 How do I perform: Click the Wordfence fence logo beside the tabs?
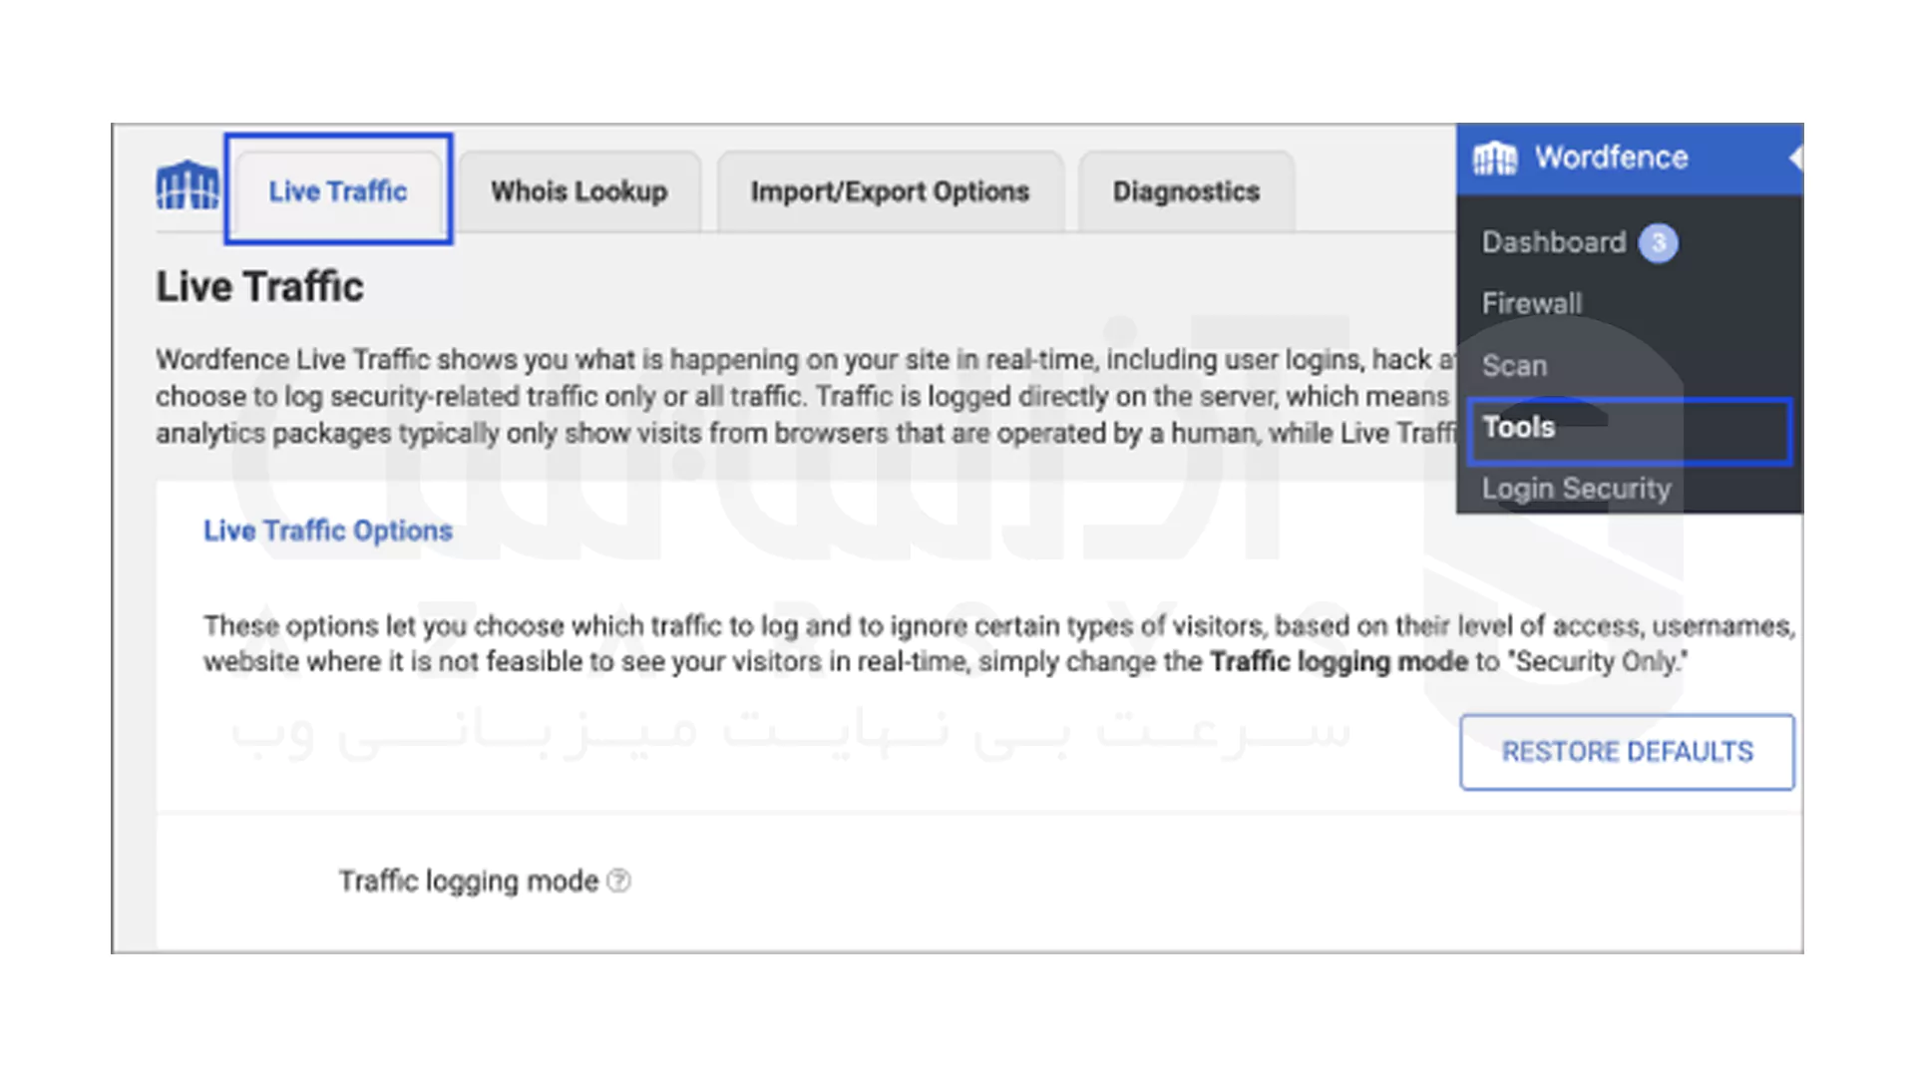[x=187, y=185]
